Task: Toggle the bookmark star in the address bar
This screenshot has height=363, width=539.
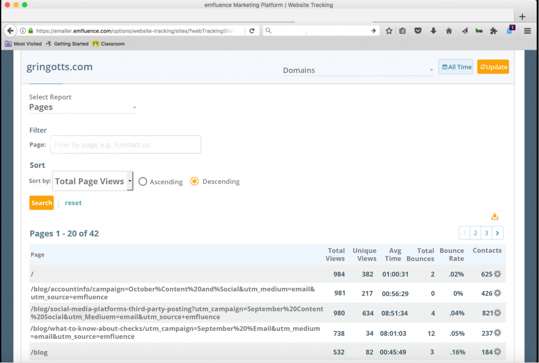Action: (x=388, y=31)
